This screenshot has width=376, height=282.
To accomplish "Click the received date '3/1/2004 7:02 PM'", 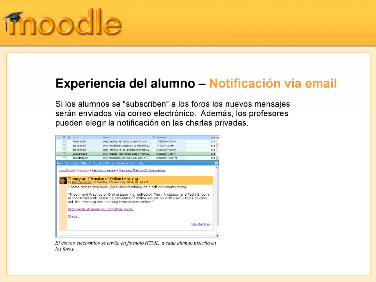I will (165, 145).
